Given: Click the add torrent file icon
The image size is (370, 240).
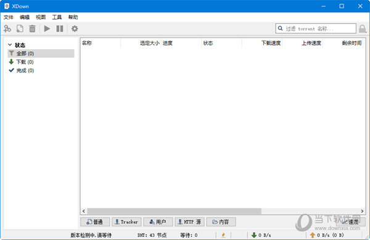Looking at the screenshot, I should click(x=20, y=29).
